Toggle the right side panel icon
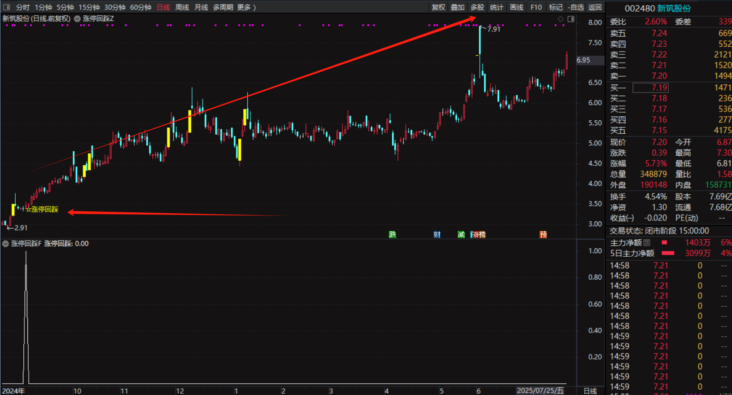 tap(571, 19)
